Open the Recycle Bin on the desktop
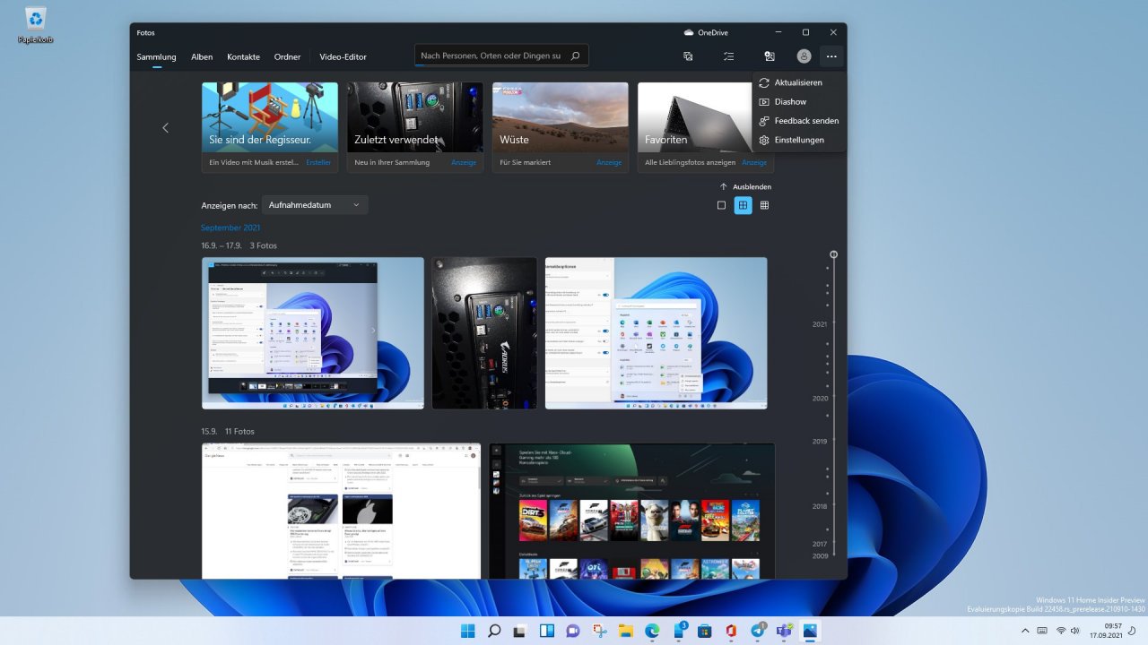Image resolution: width=1148 pixels, height=645 pixels. [x=36, y=24]
